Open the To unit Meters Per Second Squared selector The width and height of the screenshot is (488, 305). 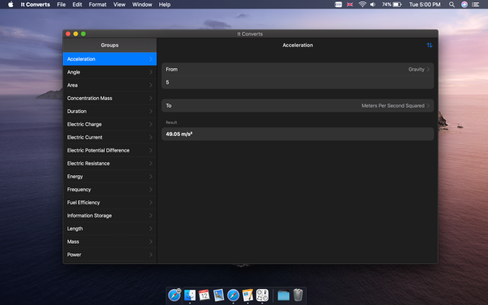click(x=395, y=105)
